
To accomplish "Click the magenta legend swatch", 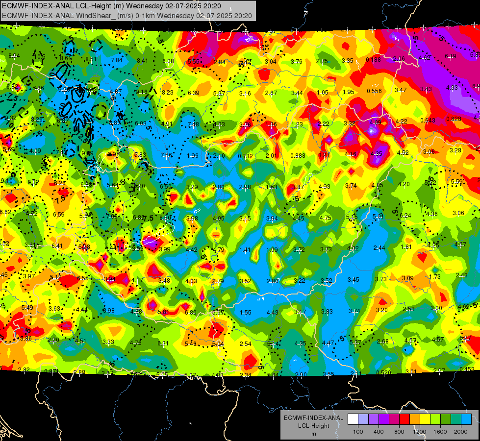I will (394, 419).
